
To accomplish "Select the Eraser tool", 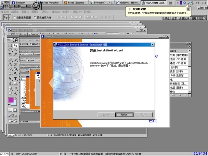I will coord(10,69).
